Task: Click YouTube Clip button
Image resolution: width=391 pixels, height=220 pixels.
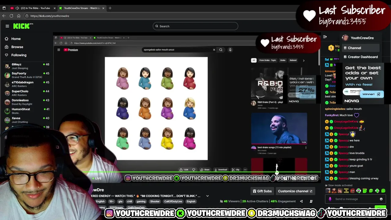Action: (x=236, y=170)
